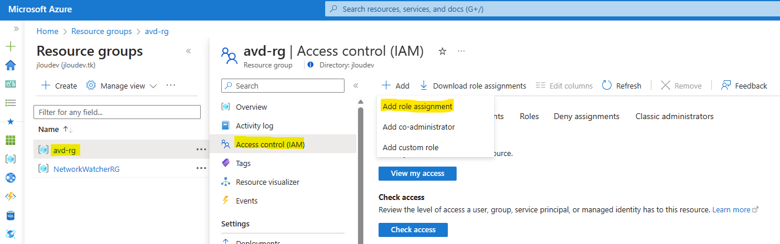
Task: Click the Favorites star icon in the sidebar
Action: click(10, 121)
